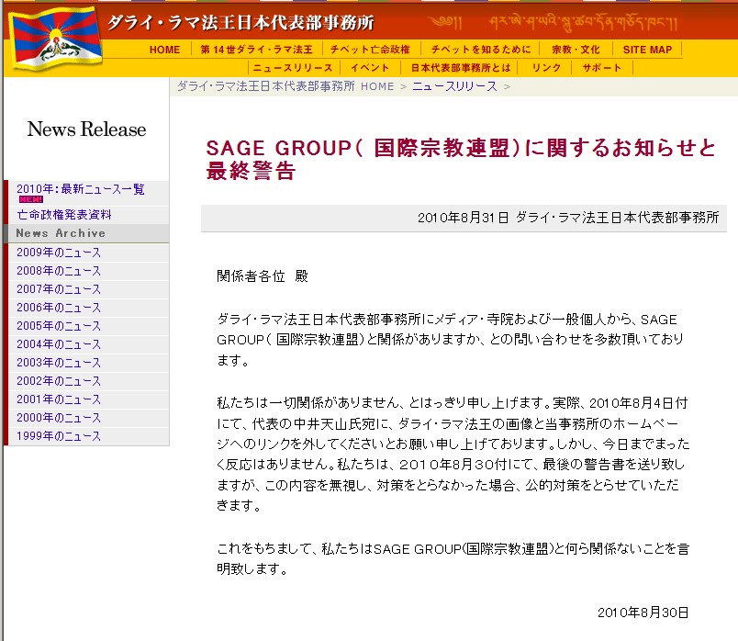The height and width of the screenshot is (641, 738).
Task: Open リンク menu item
Action: pyautogui.click(x=546, y=68)
